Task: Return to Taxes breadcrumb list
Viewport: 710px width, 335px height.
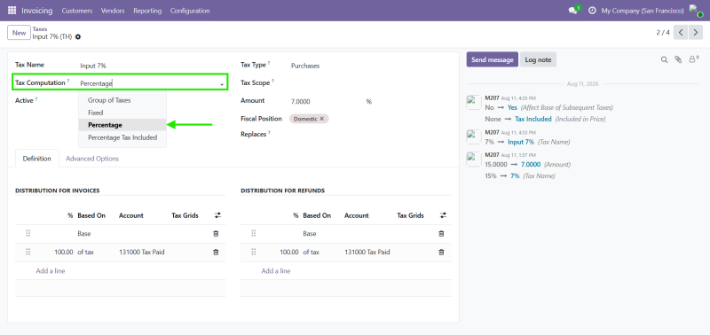Action: click(40, 29)
